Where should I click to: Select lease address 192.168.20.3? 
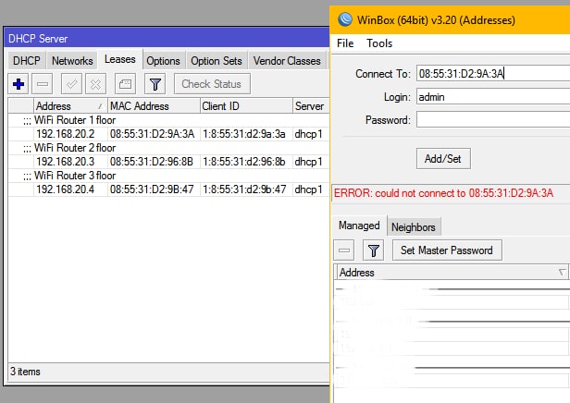[65, 162]
